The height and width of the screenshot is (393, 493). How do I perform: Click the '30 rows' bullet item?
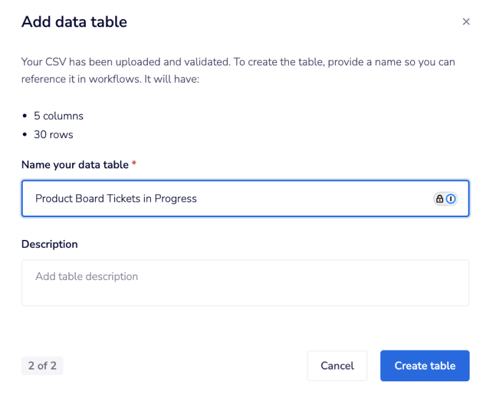pyautogui.click(x=54, y=134)
